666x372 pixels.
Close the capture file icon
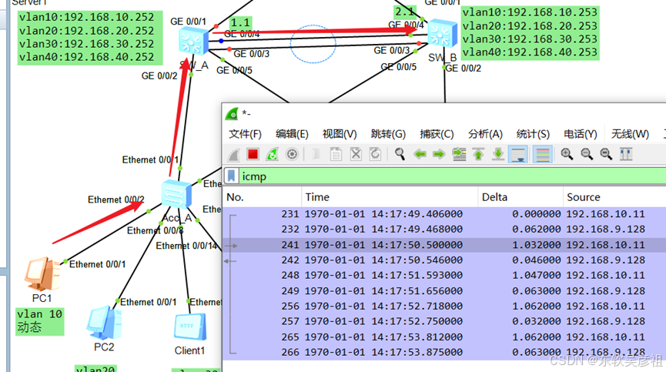[356, 154]
